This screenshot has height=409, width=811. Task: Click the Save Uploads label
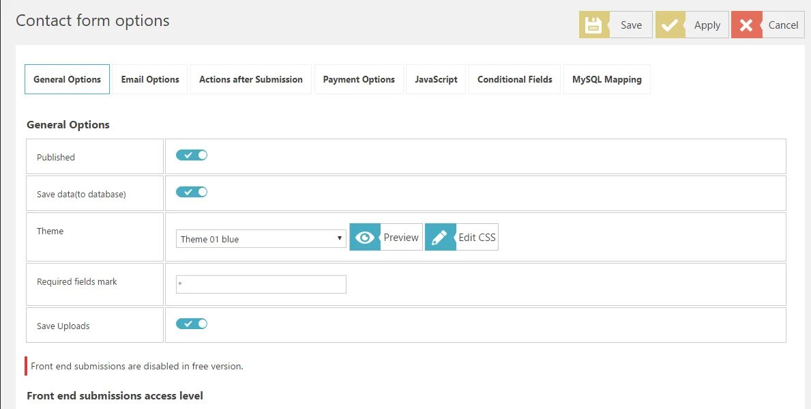63,326
